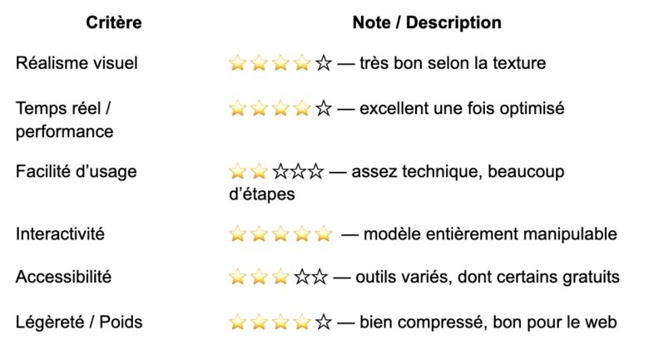The height and width of the screenshot is (364, 649).
Task: Click the Temps réel / performance label
Action: (x=65, y=120)
